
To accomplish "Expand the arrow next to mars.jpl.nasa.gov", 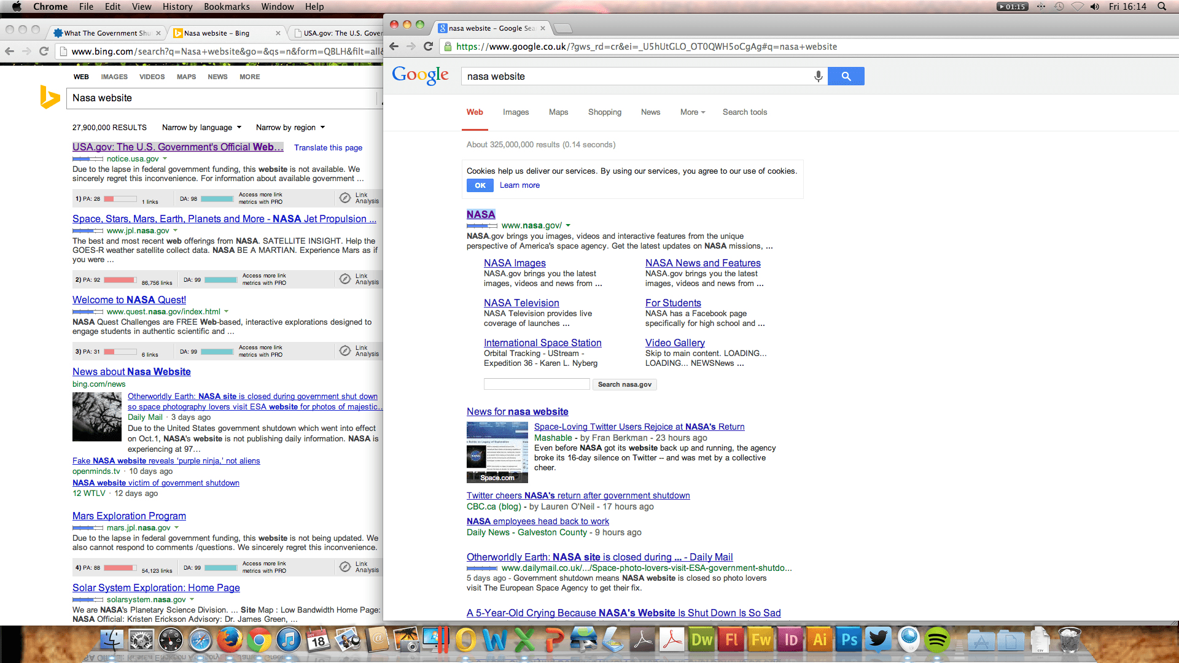I will (177, 528).
